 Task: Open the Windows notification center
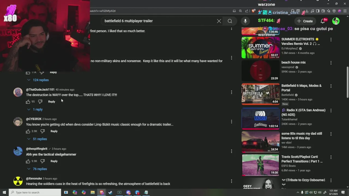(x=343, y=192)
